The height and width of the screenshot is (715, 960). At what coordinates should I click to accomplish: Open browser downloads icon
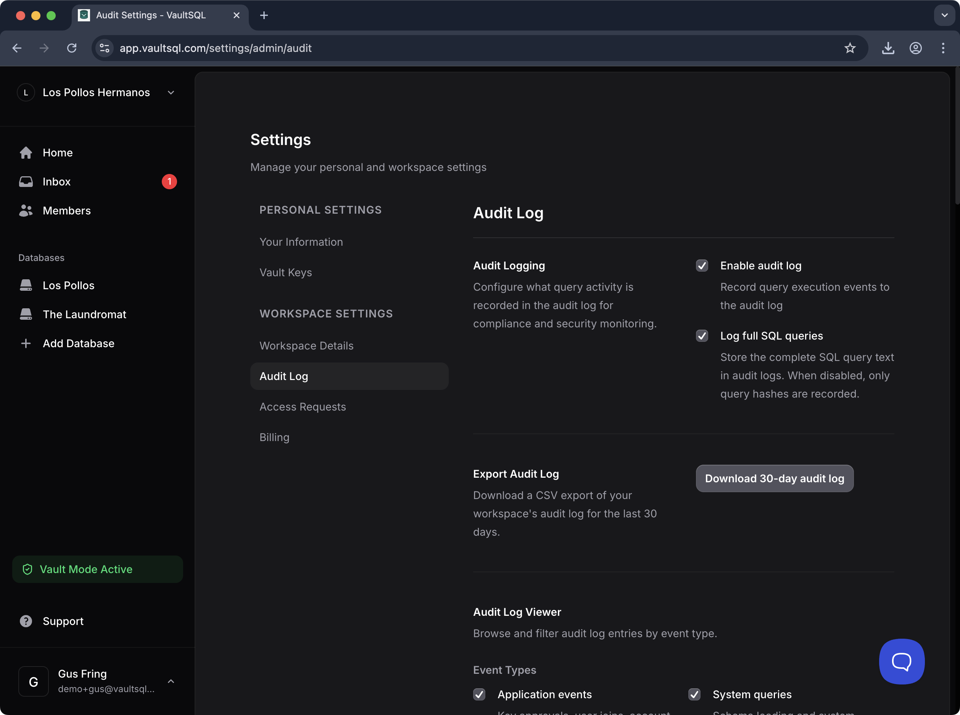pos(888,48)
